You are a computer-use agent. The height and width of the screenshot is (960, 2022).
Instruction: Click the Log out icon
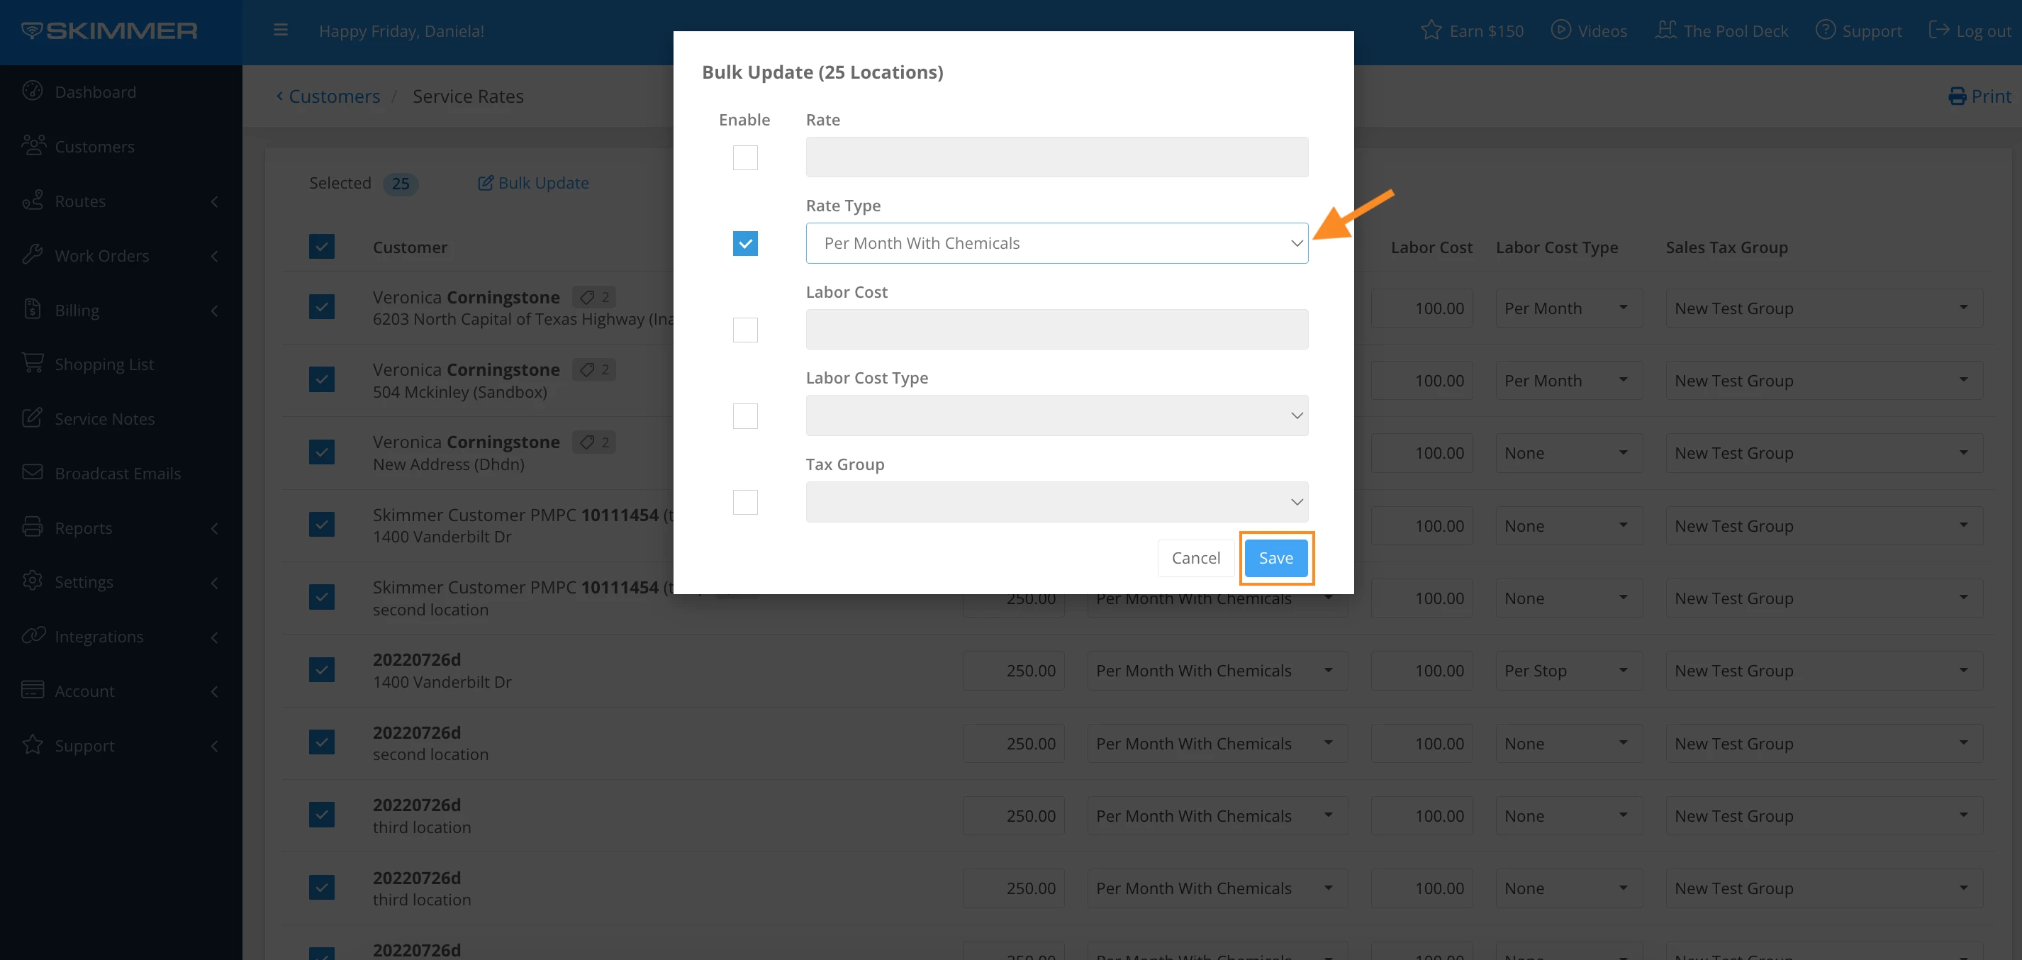pyautogui.click(x=1939, y=30)
